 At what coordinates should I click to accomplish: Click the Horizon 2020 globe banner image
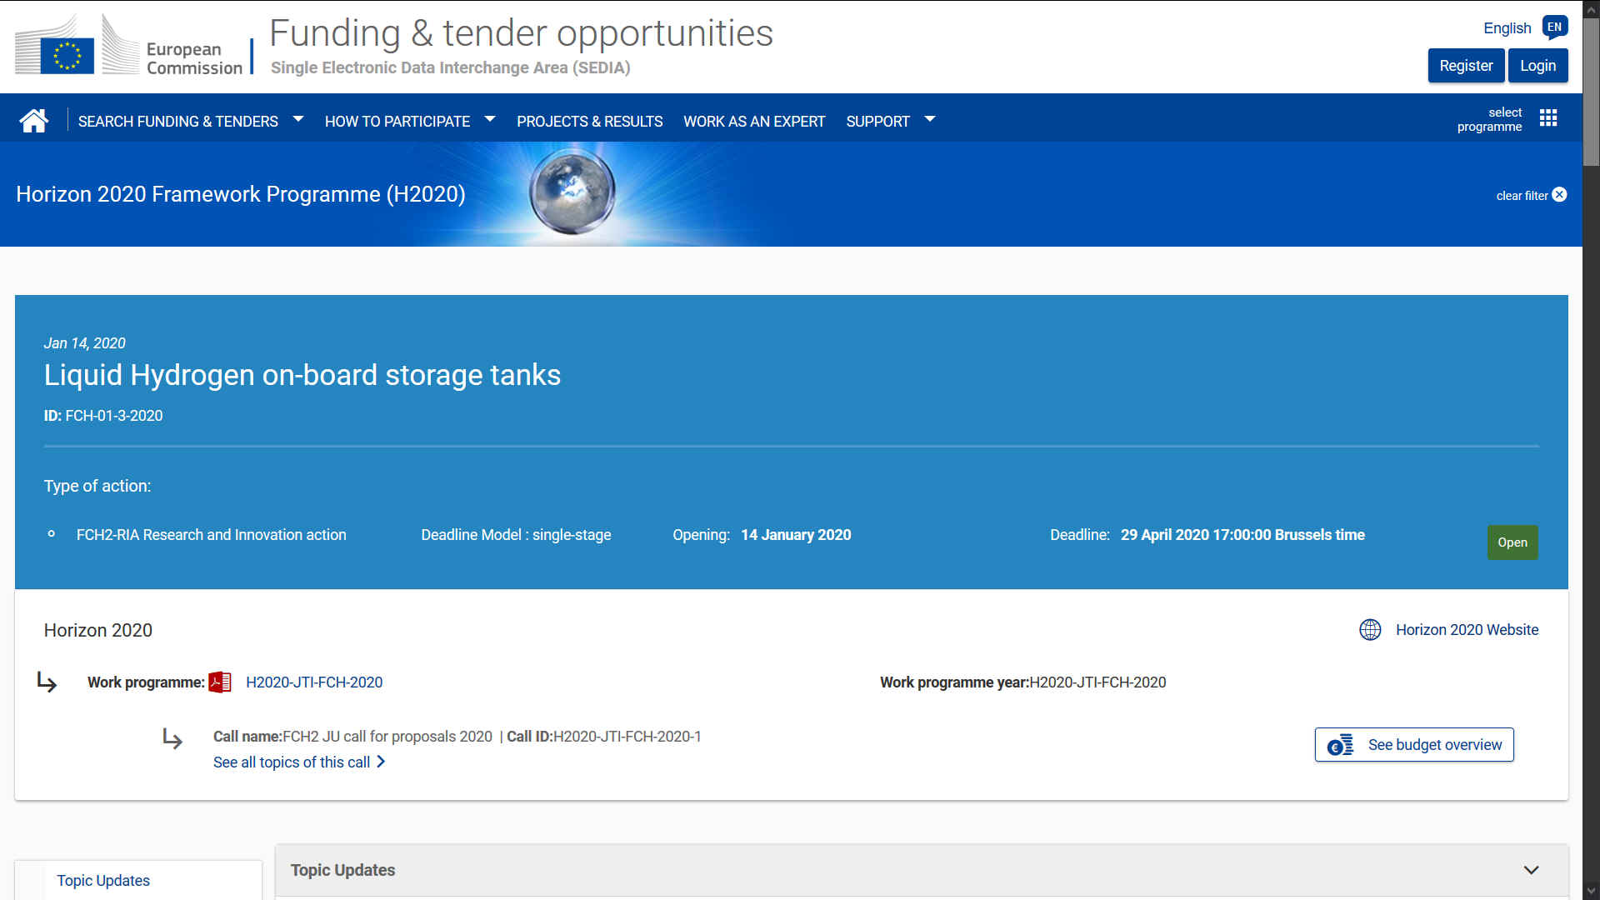(x=572, y=192)
